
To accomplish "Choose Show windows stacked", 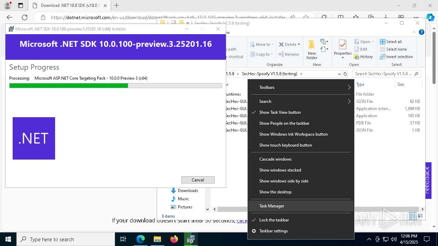I will click(301, 170).
